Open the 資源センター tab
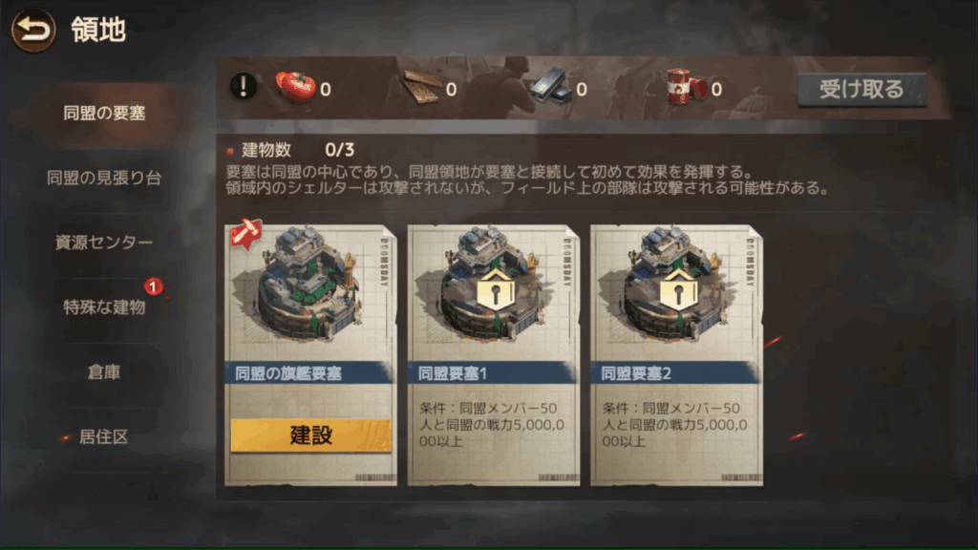Viewport: 978px width, 550px height. (x=104, y=242)
